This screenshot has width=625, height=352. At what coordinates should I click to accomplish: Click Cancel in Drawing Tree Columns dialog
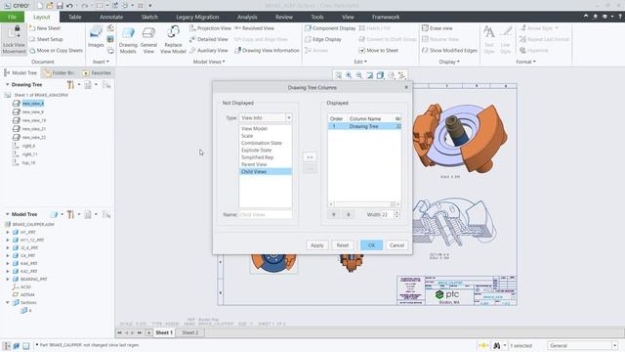pyautogui.click(x=396, y=245)
